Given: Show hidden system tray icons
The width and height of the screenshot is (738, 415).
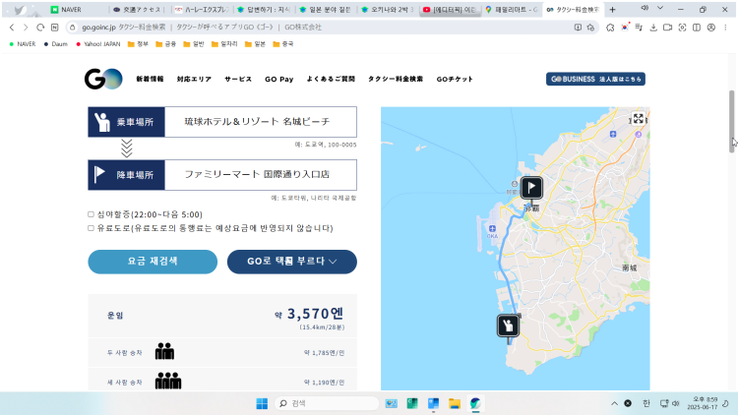Looking at the screenshot, I should point(614,403).
